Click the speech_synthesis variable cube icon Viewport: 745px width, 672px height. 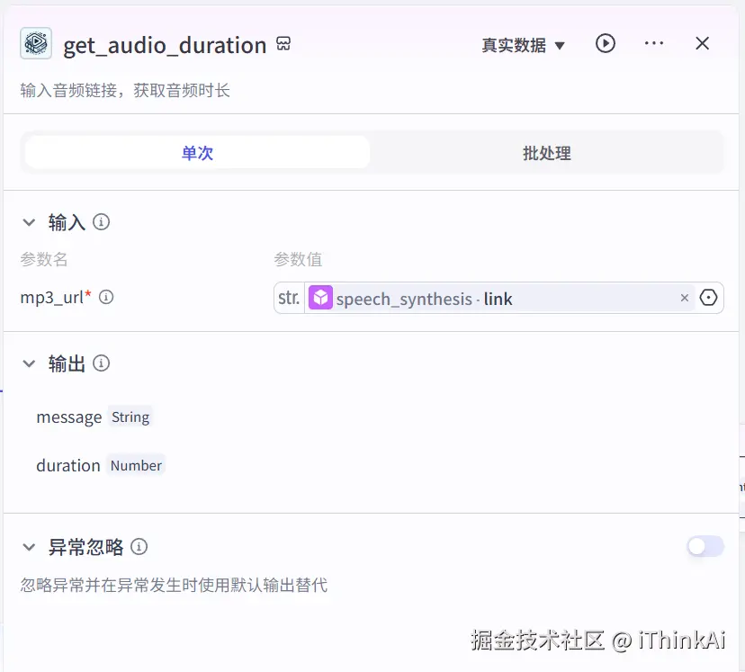pyautogui.click(x=321, y=297)
